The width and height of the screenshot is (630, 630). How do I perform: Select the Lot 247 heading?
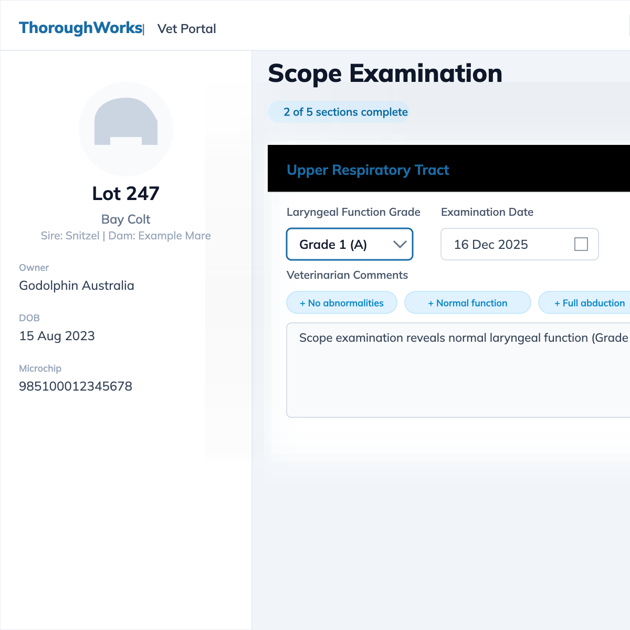[x=125, y=193]
